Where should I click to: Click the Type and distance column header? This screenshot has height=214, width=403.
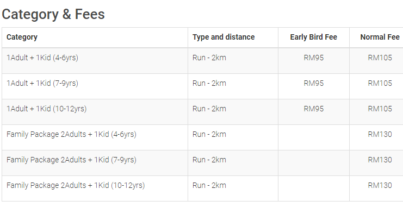(x=224, y=37)
